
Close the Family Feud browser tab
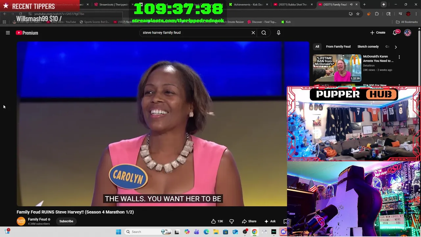[x=356, y=5]
